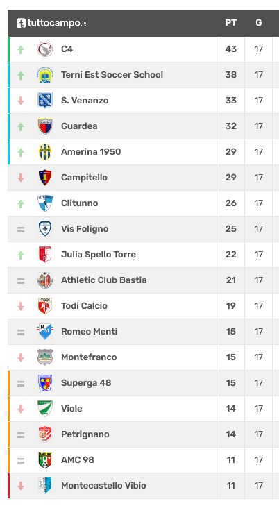Click the red down arrow beside Viole

pyautogui.click(x=21, y=409)
